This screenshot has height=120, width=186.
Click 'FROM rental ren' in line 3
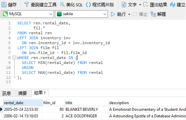click(x=34, y=33)
